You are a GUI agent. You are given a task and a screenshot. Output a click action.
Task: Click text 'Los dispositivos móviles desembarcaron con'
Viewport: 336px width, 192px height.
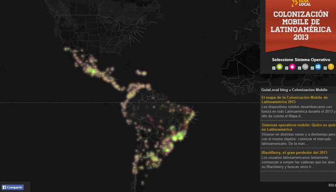(x=297, y=107)
